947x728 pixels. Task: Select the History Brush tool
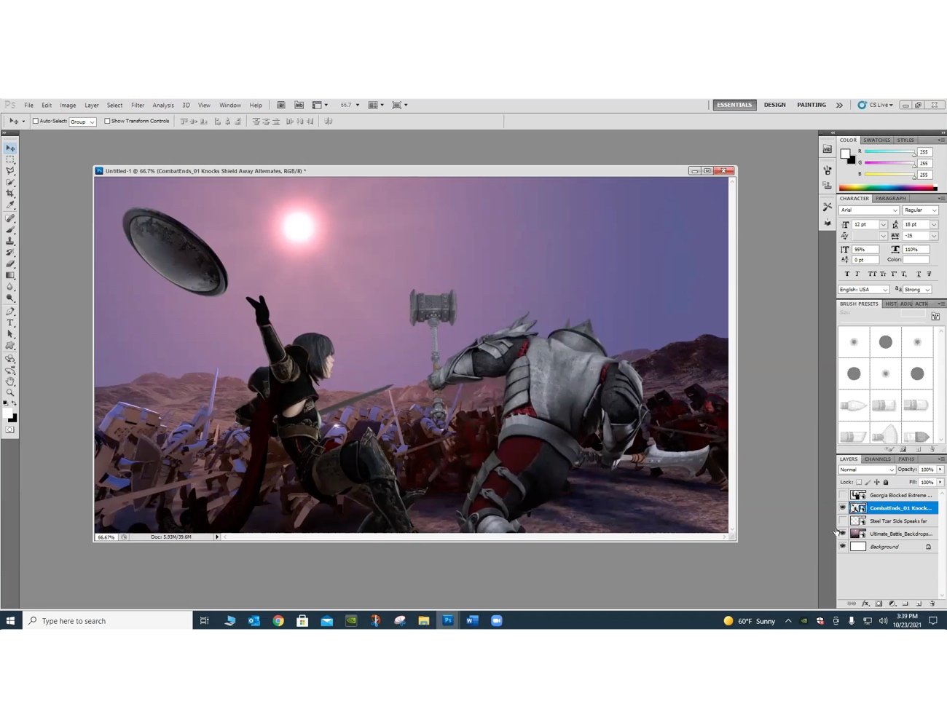[10, 252]
